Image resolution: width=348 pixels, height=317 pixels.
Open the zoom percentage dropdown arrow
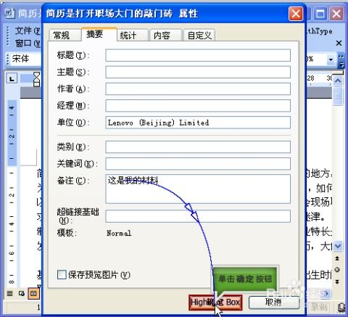coord(331,59)
